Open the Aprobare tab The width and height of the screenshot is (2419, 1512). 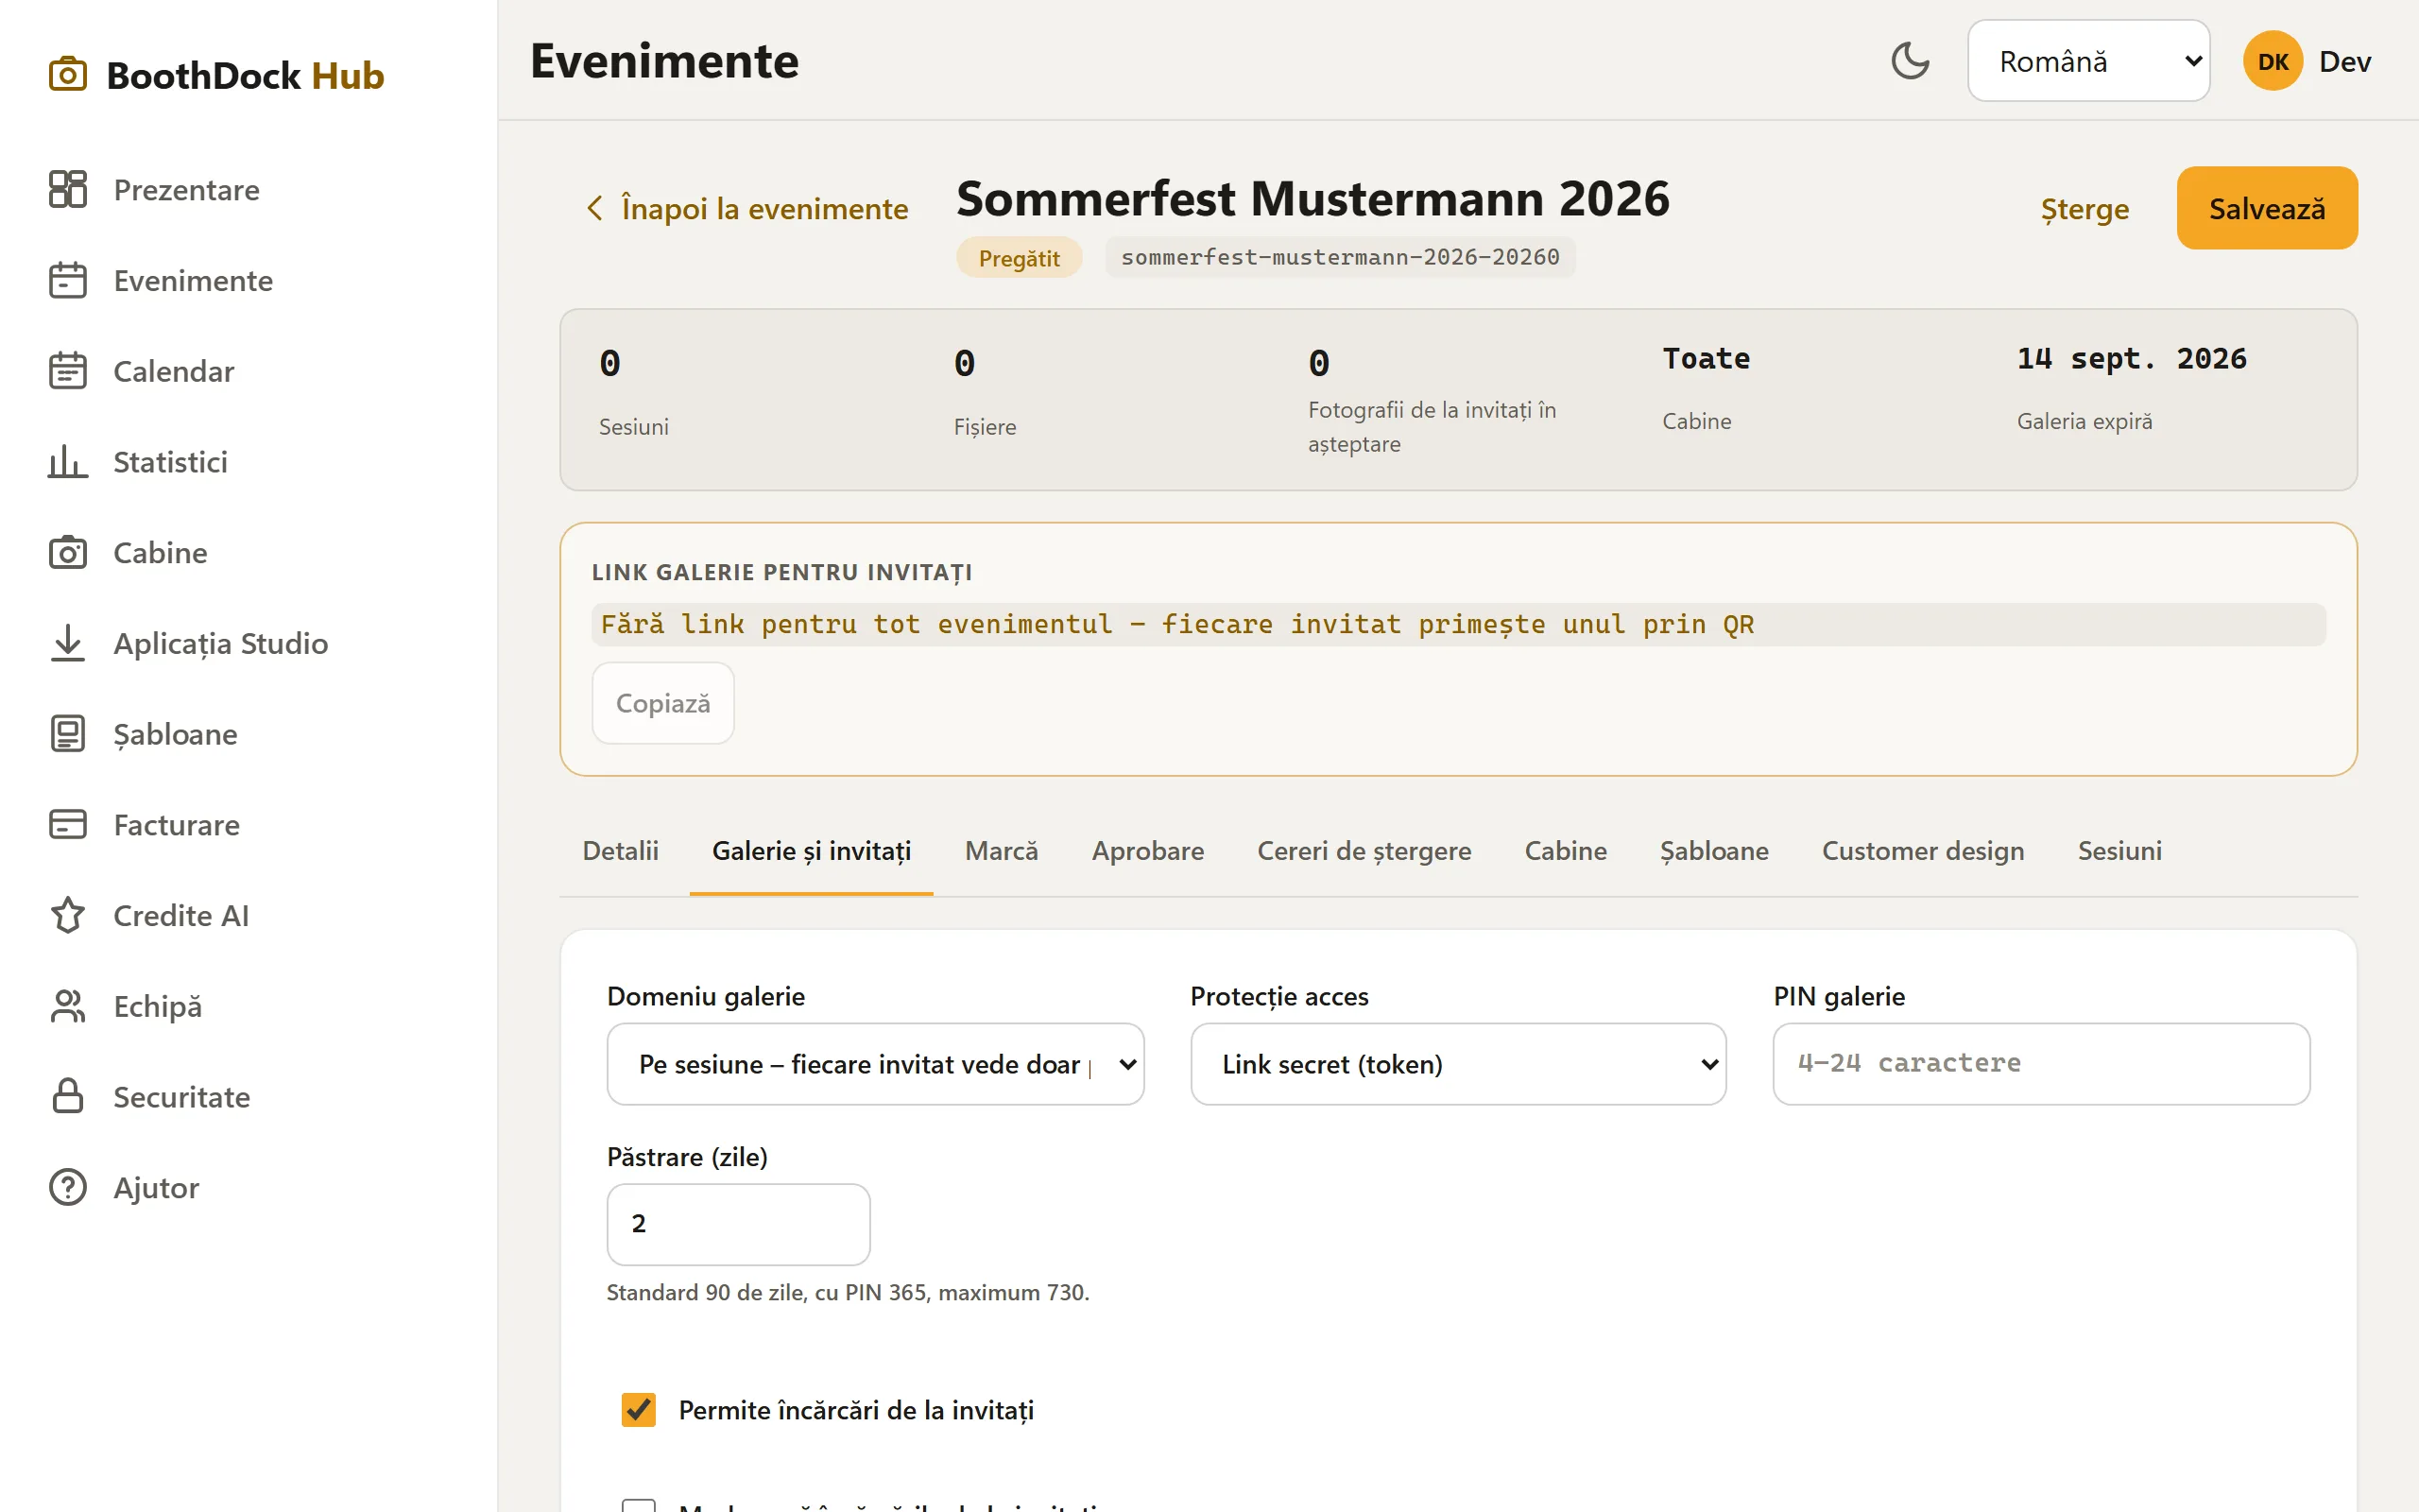[x=1147, y=851]
